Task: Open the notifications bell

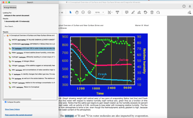Action: click(190, 6)
